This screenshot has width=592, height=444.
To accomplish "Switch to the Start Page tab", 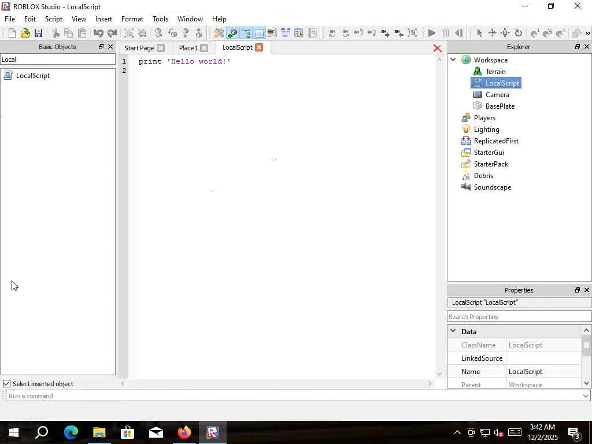I will [x=139, y=48].
